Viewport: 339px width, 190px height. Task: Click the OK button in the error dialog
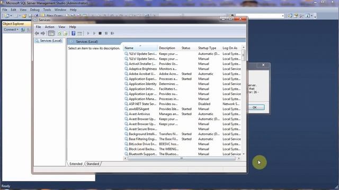255,107
